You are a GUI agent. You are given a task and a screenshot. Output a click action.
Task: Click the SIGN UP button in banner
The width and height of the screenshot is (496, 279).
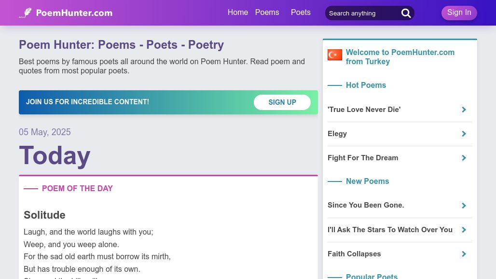[x=282, y=102]
